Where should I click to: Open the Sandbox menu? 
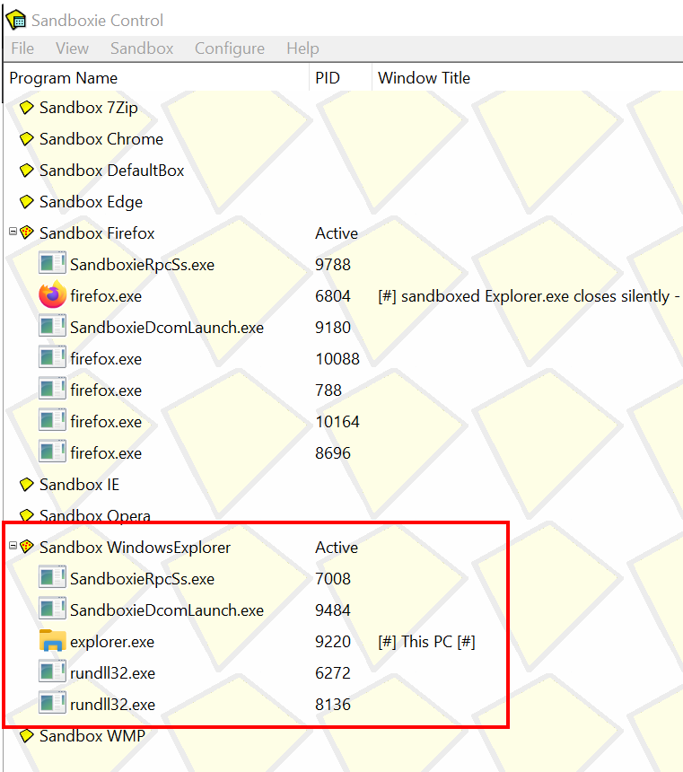(142, 48)
